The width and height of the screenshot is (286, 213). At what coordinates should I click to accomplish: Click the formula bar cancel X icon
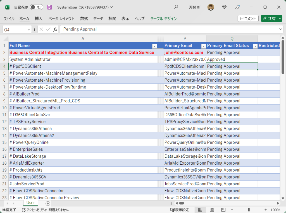coord(41,29)
